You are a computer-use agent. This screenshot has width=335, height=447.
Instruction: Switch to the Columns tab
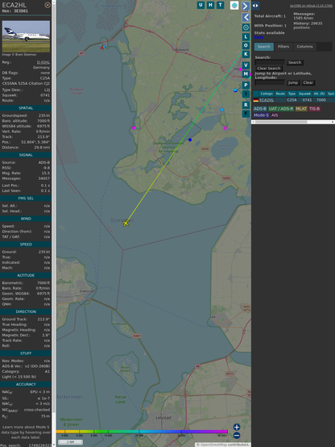coord(305,47)
